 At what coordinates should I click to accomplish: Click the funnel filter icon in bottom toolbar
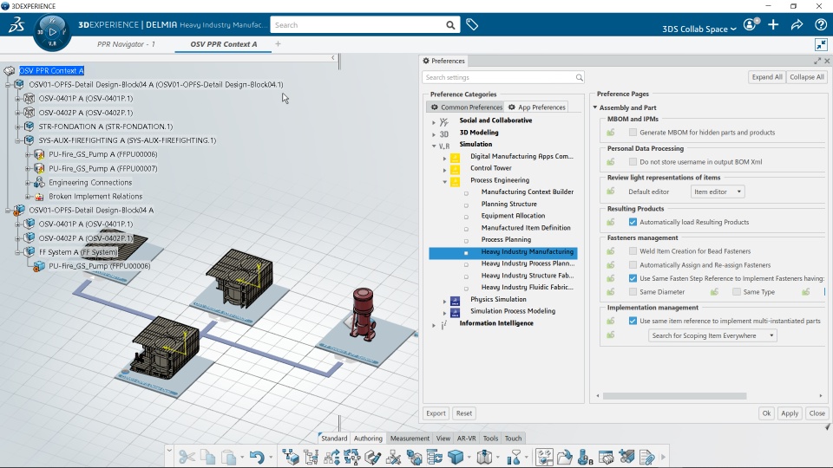pos(514,457)
